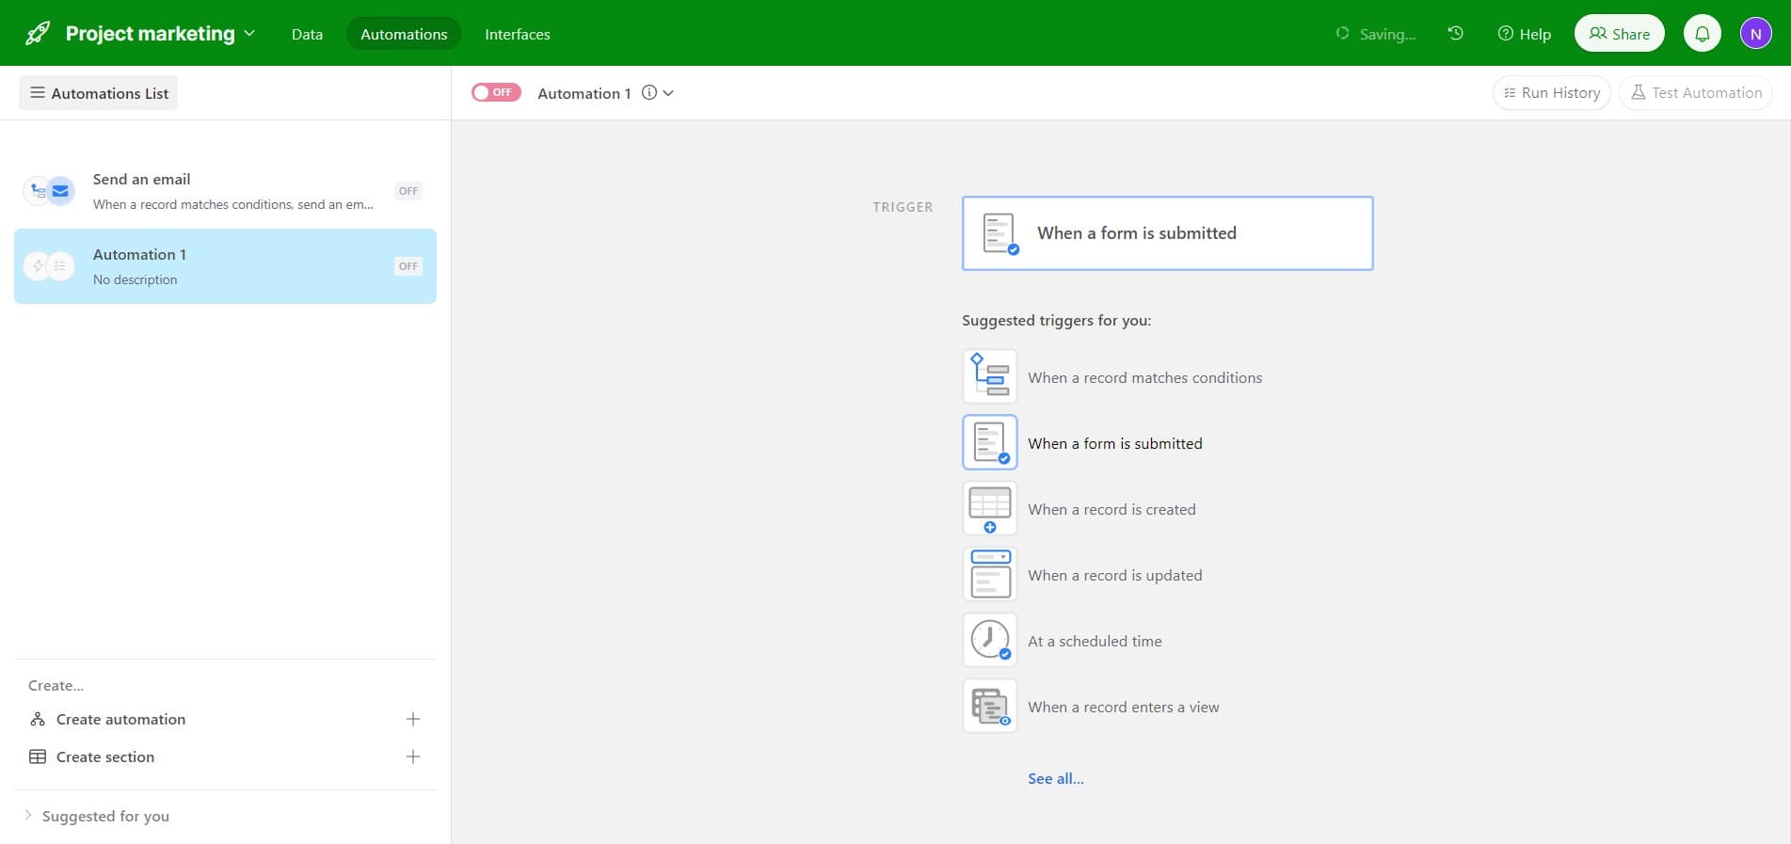
Task: Open the 'When a form is submitted' trigger card
Action: click(1166, 233)
